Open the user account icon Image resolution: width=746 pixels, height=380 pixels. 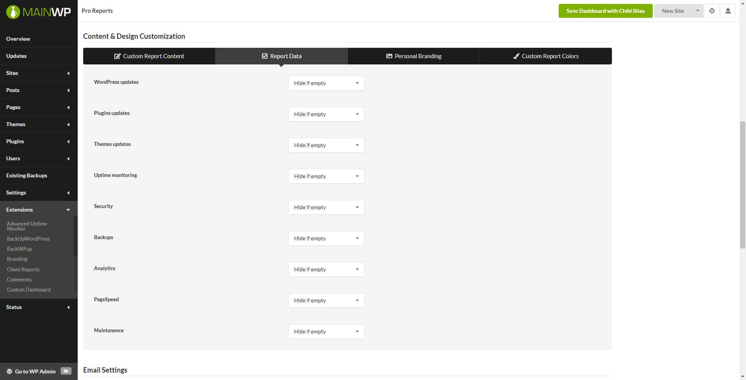[x=728, y=11]
